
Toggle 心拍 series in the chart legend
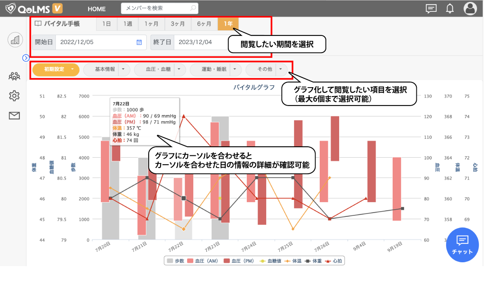click(333, 261)
